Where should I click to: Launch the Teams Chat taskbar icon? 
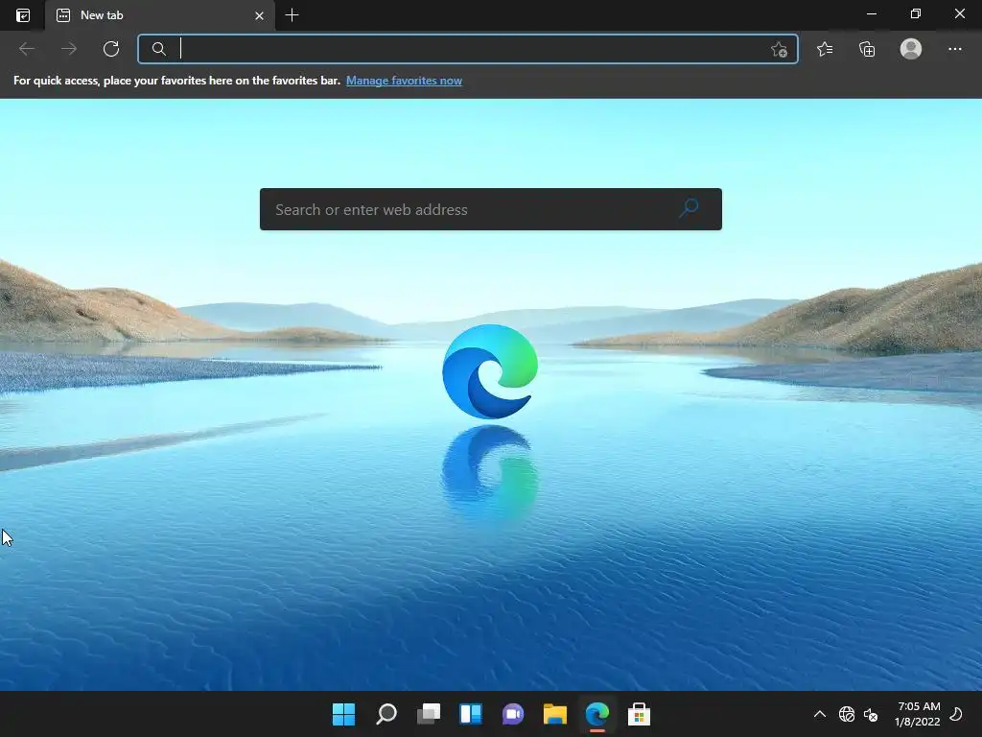click(513, 714)
